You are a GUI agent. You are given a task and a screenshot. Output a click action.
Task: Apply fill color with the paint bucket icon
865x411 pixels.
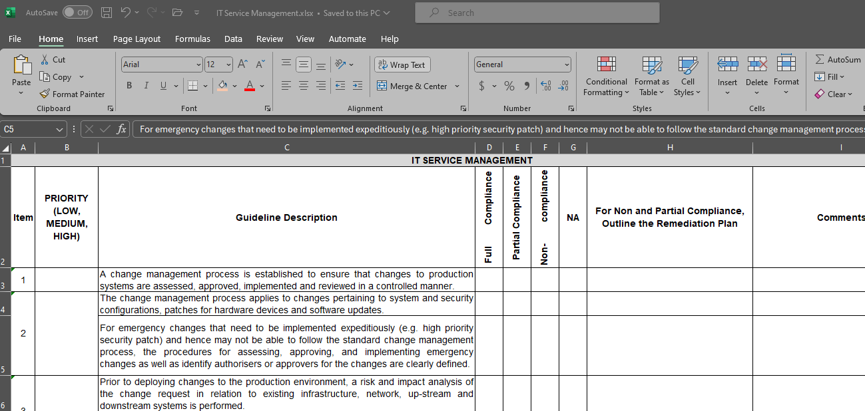pyautogui.click(x=222, y=85)
